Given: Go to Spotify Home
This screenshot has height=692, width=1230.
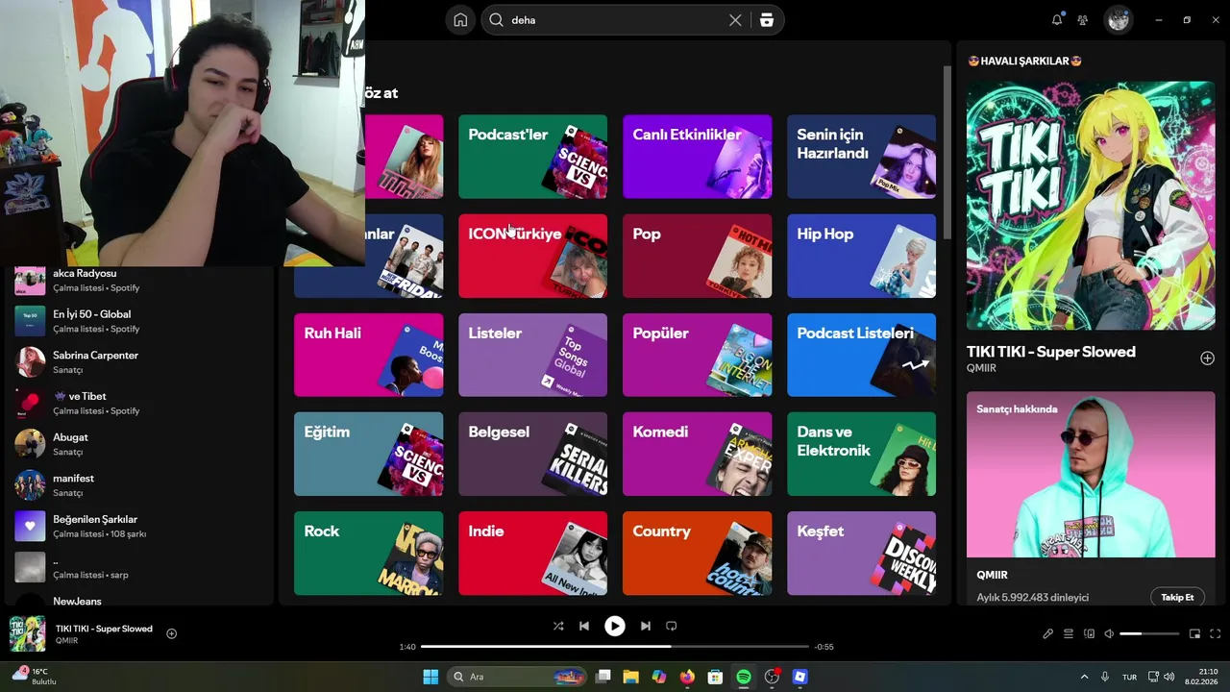Looking at the screenshot, I should [x=460, y=20].
